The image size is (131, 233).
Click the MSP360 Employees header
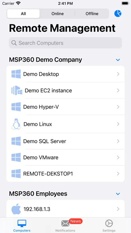click(38, 193)
